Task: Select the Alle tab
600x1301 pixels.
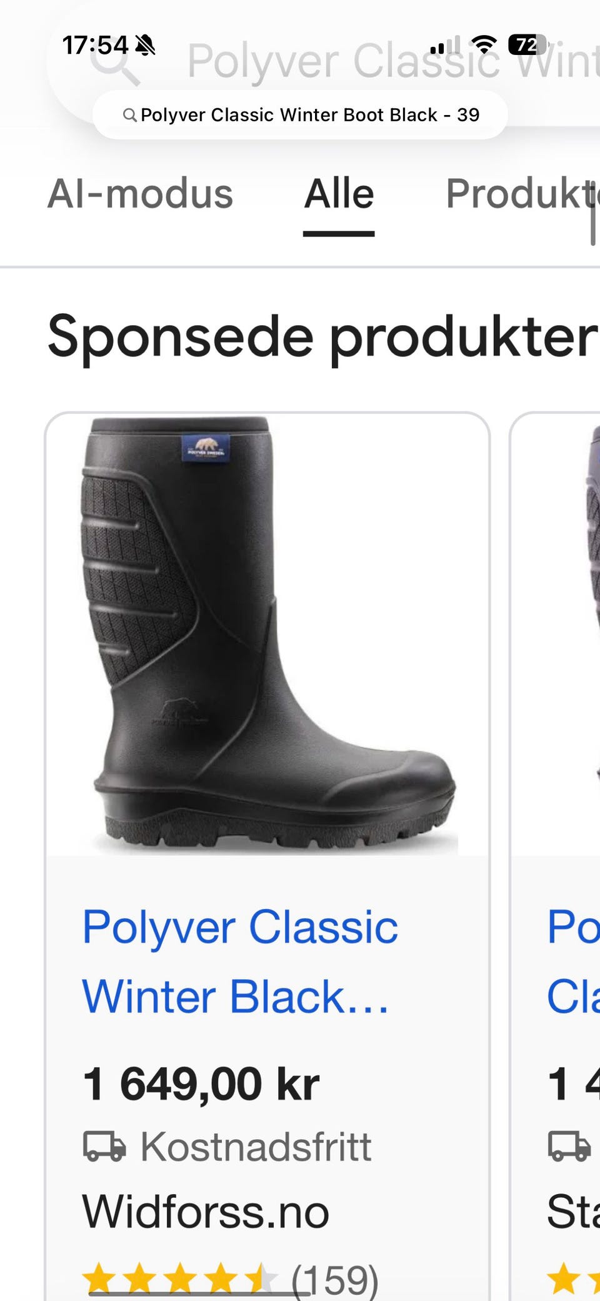Action: pyautogui.click(x=339, y=193)
